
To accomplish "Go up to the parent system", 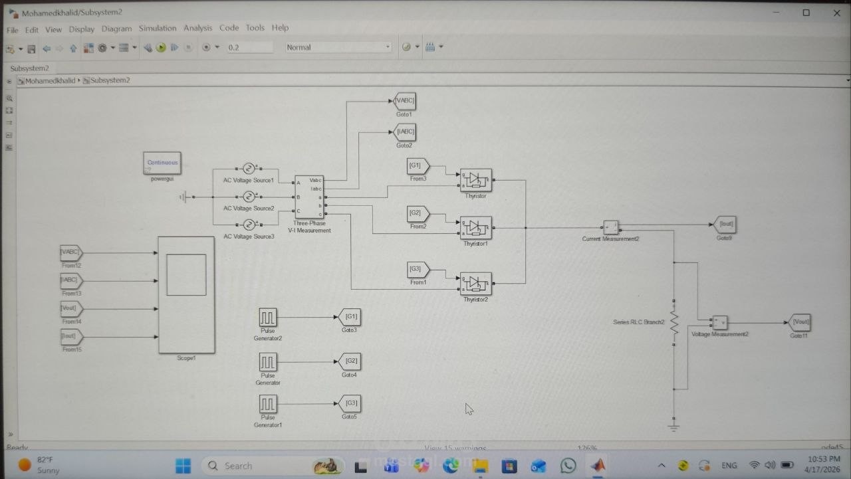I will click(73, 48).
